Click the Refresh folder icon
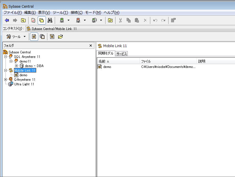The width and height of the screenshot is (235, 177). (110, 20)
